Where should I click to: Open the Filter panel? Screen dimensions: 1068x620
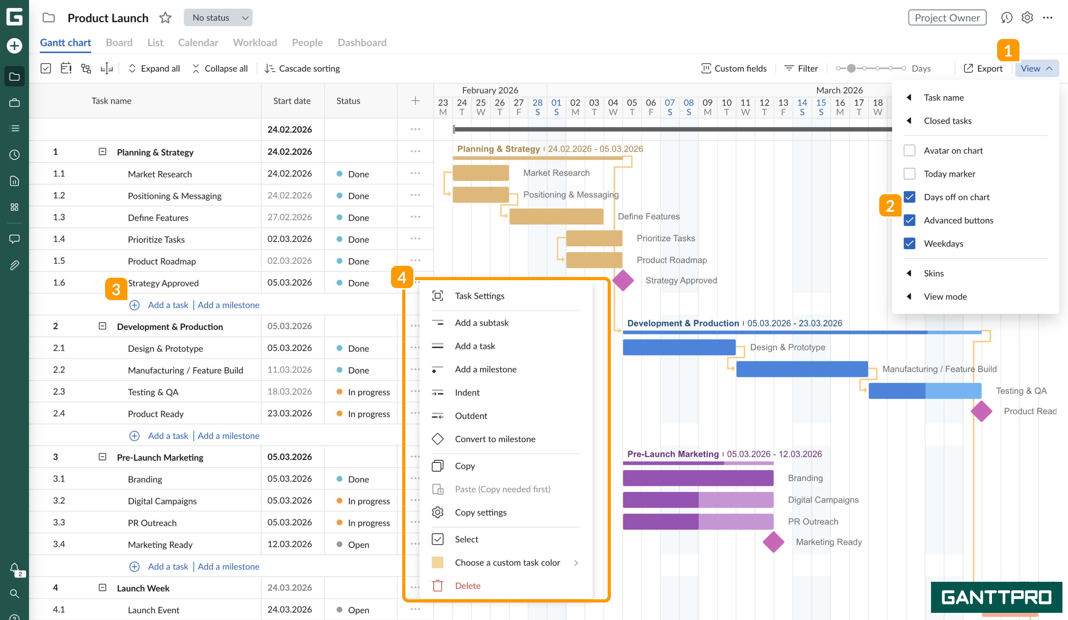[x=800, y=68]
